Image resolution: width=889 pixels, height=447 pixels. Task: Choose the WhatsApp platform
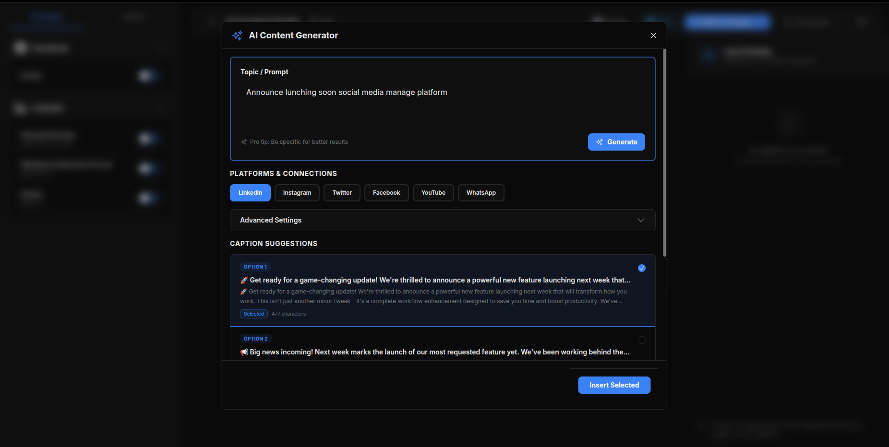481,193
